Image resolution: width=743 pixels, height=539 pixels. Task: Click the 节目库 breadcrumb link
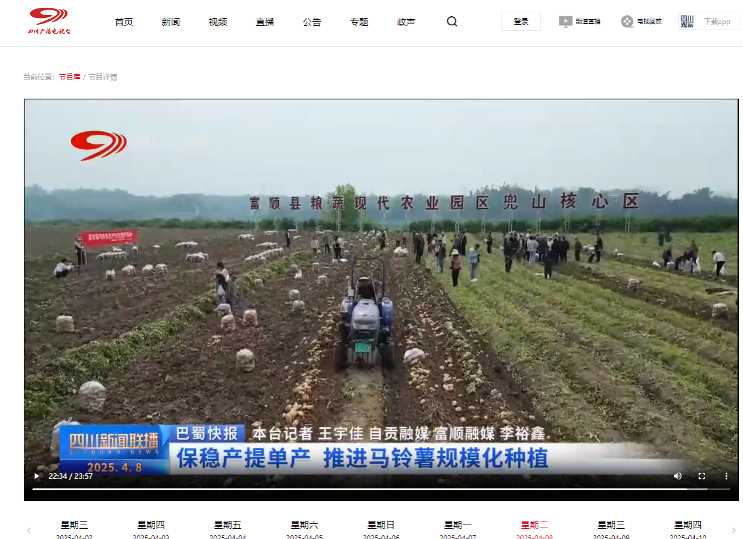69,77
